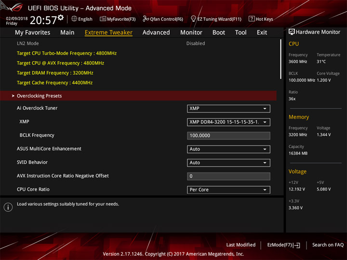Click the +3.3V reading 3.360 V
Image resolution: width=347 pixels, height=260 pixels.
point(295,208)
